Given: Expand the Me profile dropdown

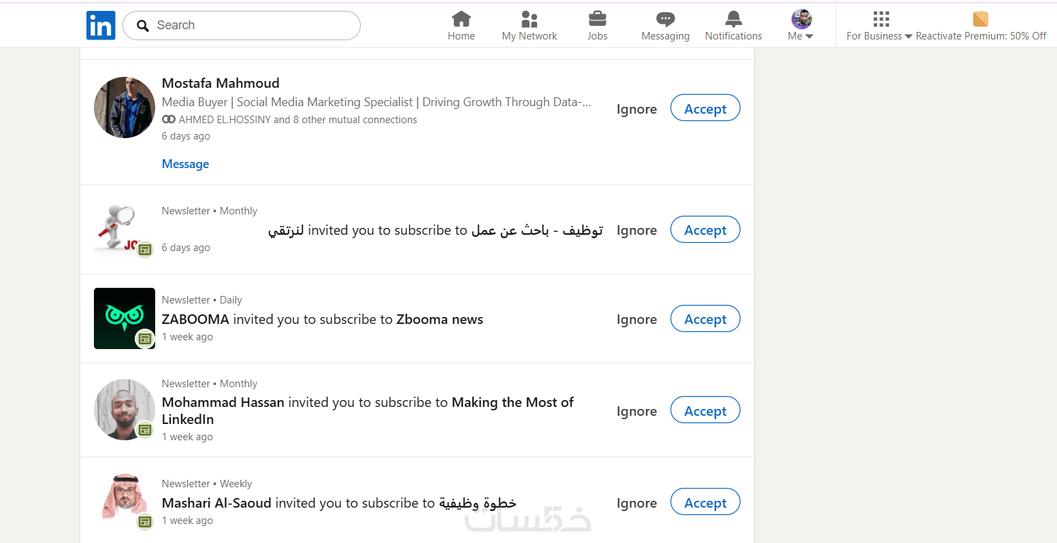Looking at the screenshot, I should [801, 26].
